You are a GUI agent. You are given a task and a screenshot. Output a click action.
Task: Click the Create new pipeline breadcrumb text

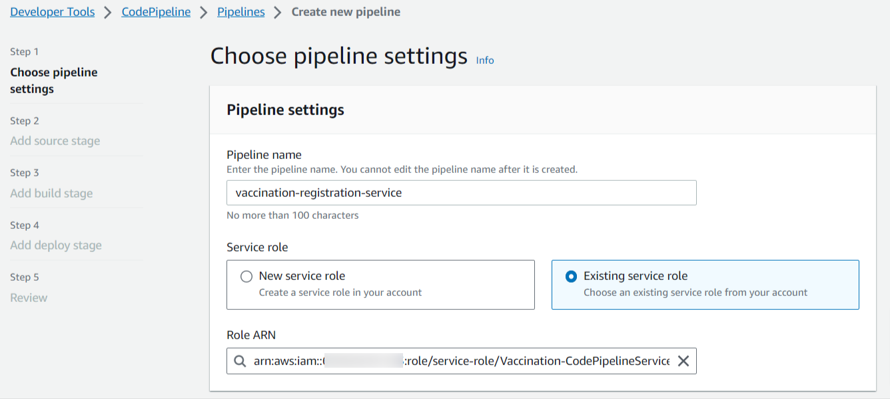(x=346, y=12)
